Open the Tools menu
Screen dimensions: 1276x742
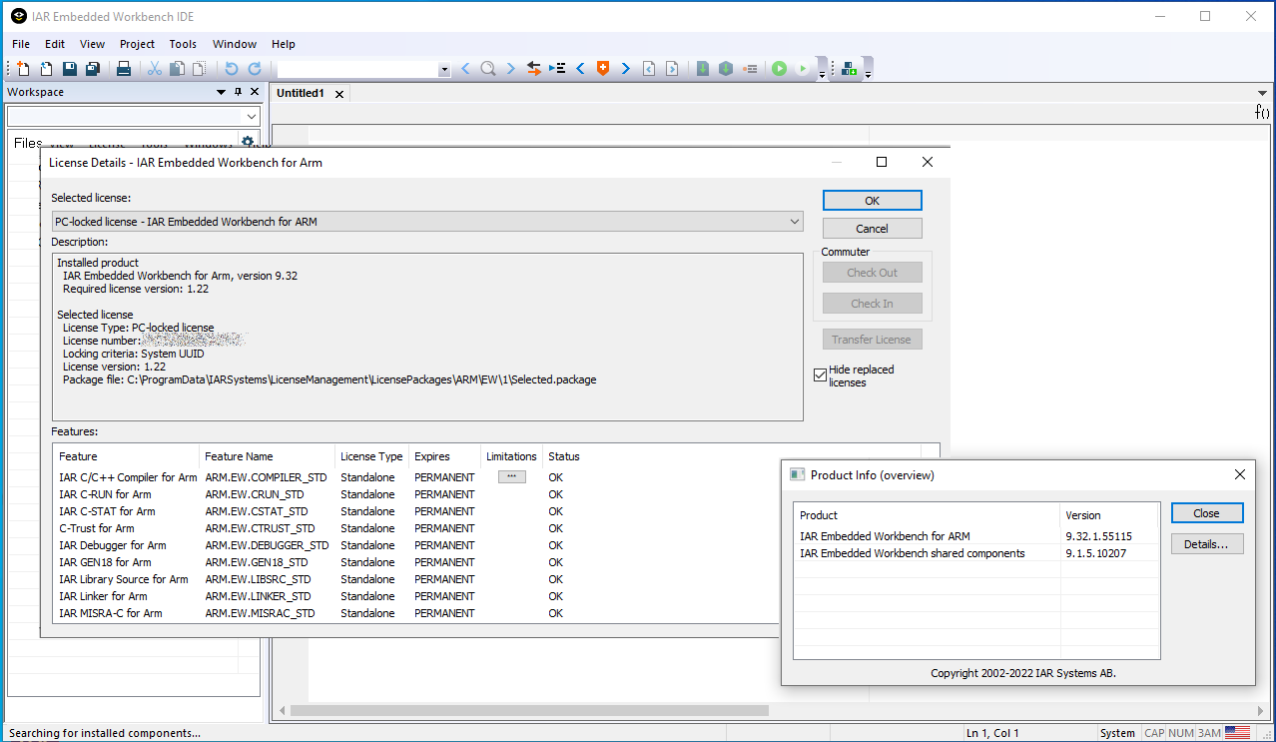[x=183, y=44]
